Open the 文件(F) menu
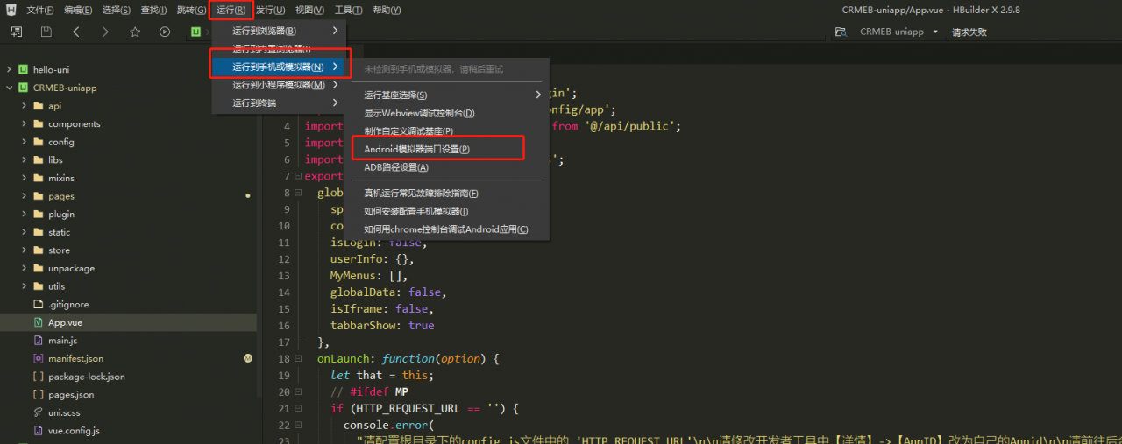This screenshot has width=1122, height=444. (39, 10)
